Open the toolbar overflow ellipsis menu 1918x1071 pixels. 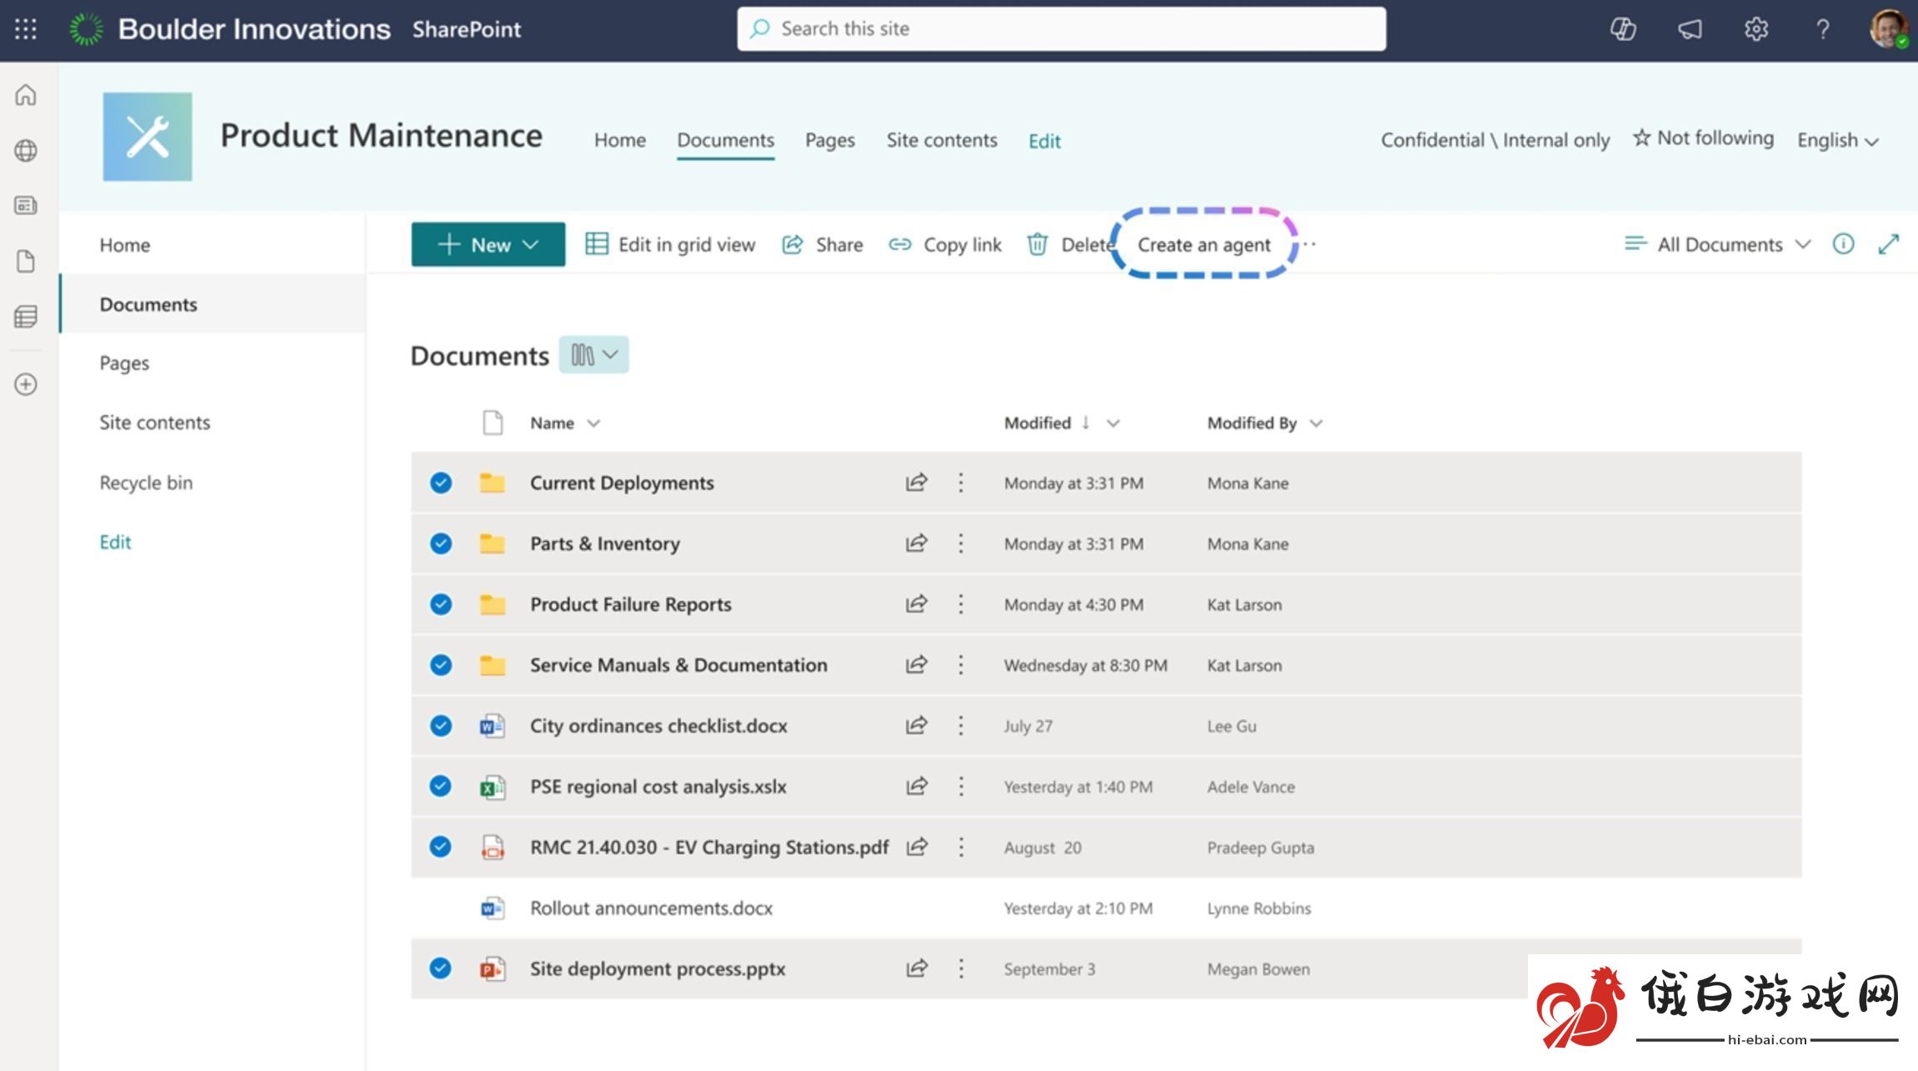[1310, 244]
